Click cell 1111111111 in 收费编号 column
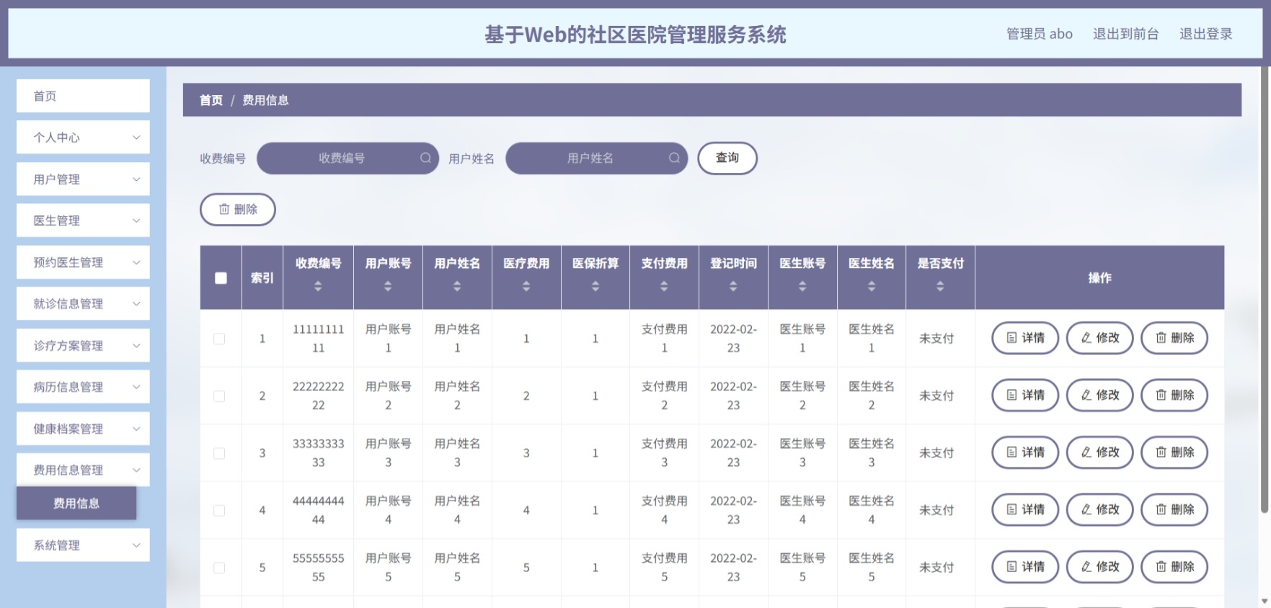The height and width of the screenshot is (608, 1271). pos(318,339)
